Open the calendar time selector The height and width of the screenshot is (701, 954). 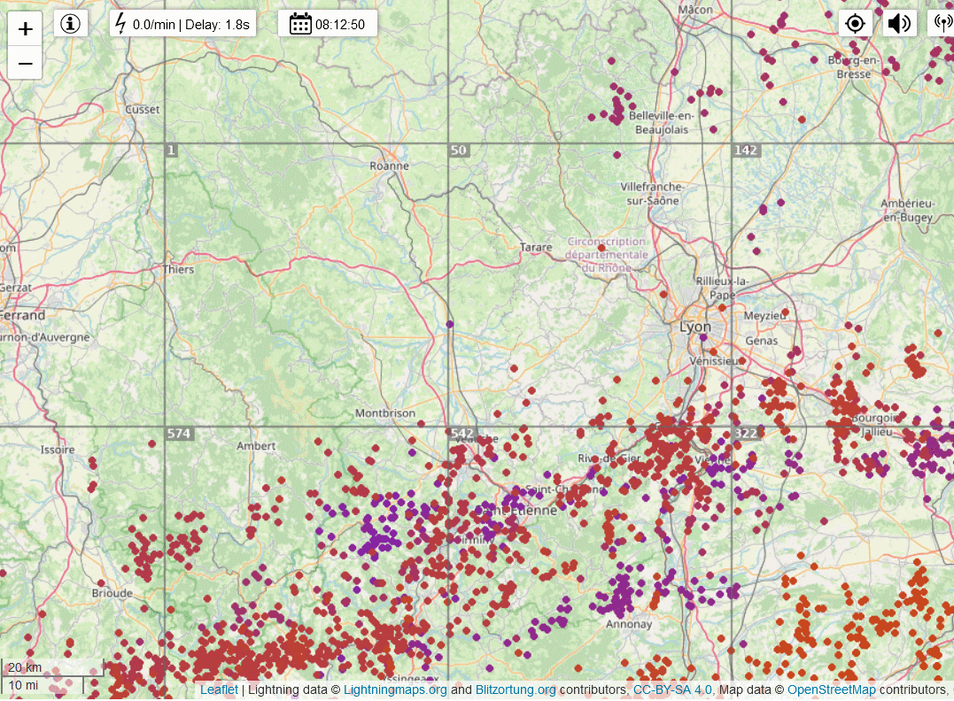(x=328, y=24)
